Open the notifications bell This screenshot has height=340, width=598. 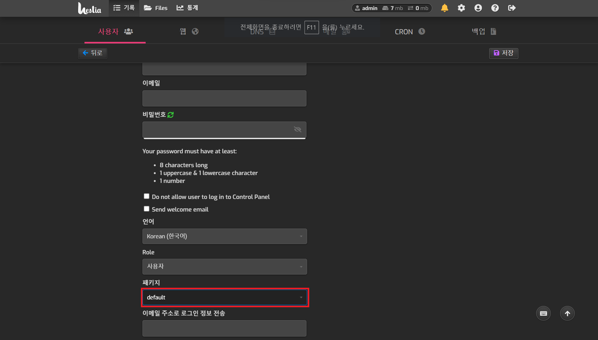[x=444, y=8]
